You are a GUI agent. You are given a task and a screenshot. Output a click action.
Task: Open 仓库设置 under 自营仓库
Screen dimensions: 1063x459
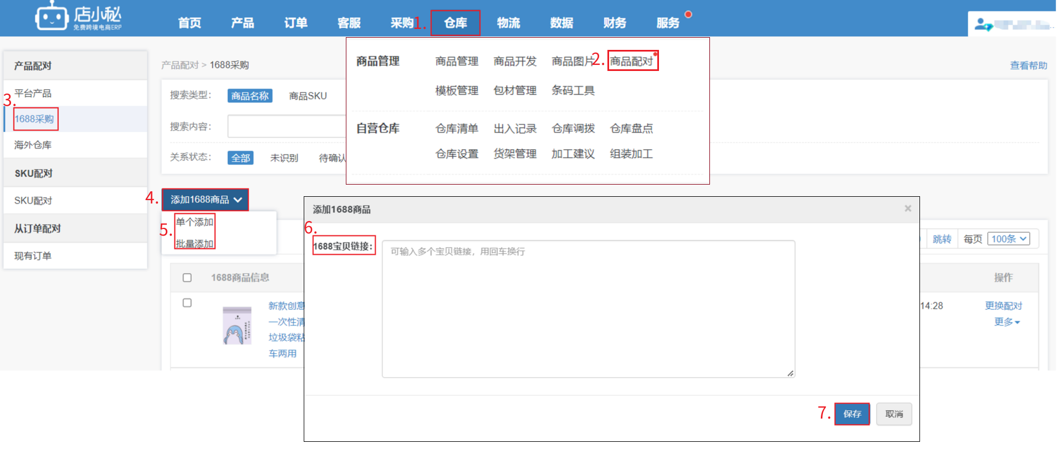(457, 154)
